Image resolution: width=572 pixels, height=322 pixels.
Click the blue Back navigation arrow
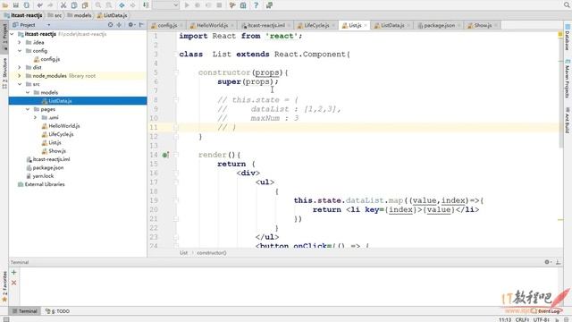[x=122, y=5]
